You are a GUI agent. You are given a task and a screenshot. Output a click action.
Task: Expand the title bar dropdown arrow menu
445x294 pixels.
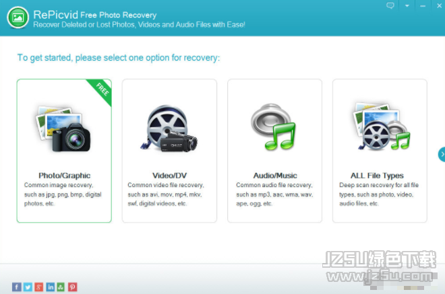click(x=407, y=5)
